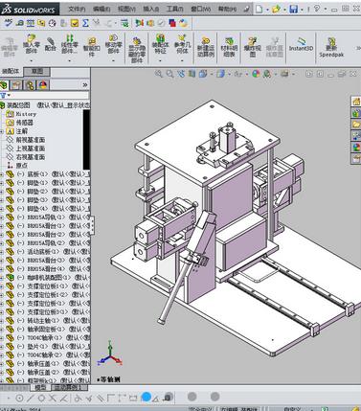Open the 智能扣件 smart fasteners tool
Viewport: 361px width, 411px height.
click(92, 47)
